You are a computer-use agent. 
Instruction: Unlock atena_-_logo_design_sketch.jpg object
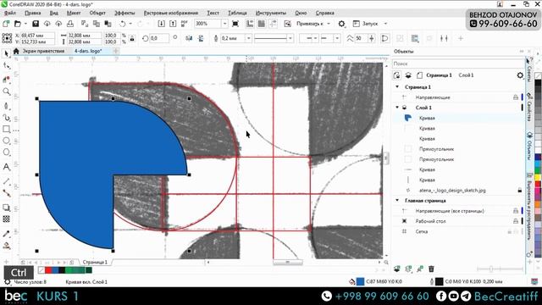point(519,190)
